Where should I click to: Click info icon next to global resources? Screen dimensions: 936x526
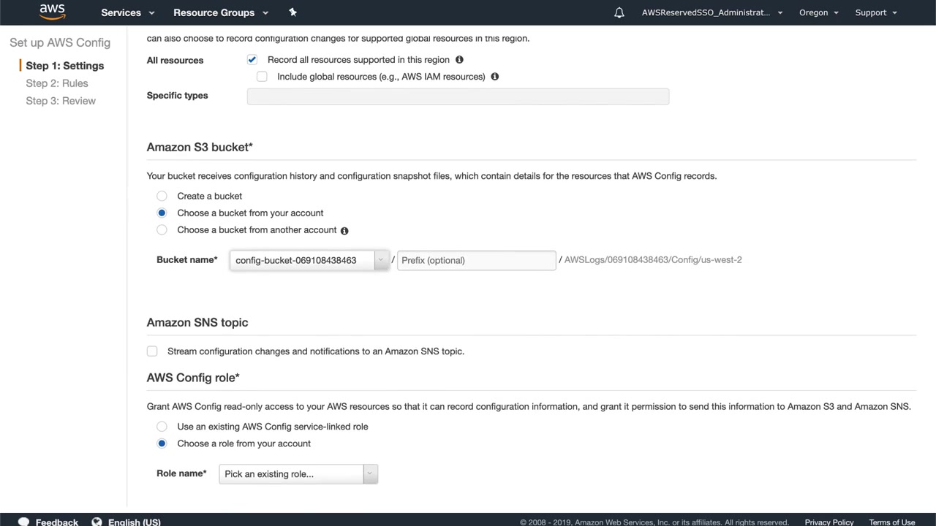pyautogui.click(x=495, y=77)
